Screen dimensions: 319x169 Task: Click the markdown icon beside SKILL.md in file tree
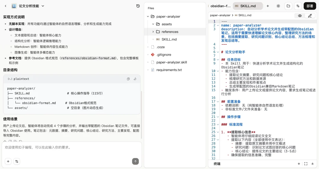(158, 39)
